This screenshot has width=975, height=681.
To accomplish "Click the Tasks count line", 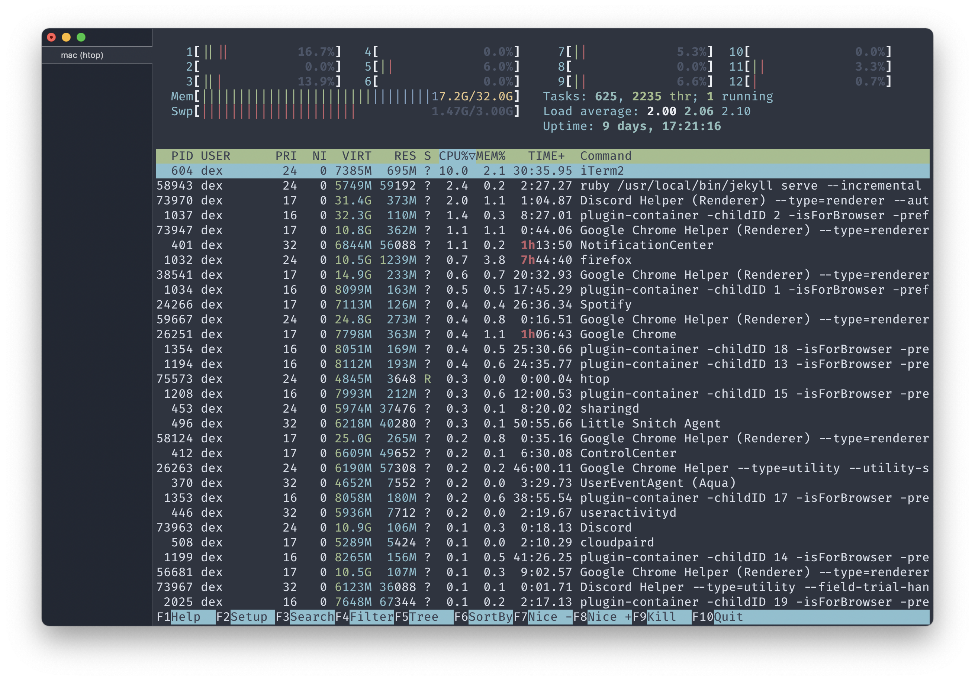I will click(x=658, y=96).
